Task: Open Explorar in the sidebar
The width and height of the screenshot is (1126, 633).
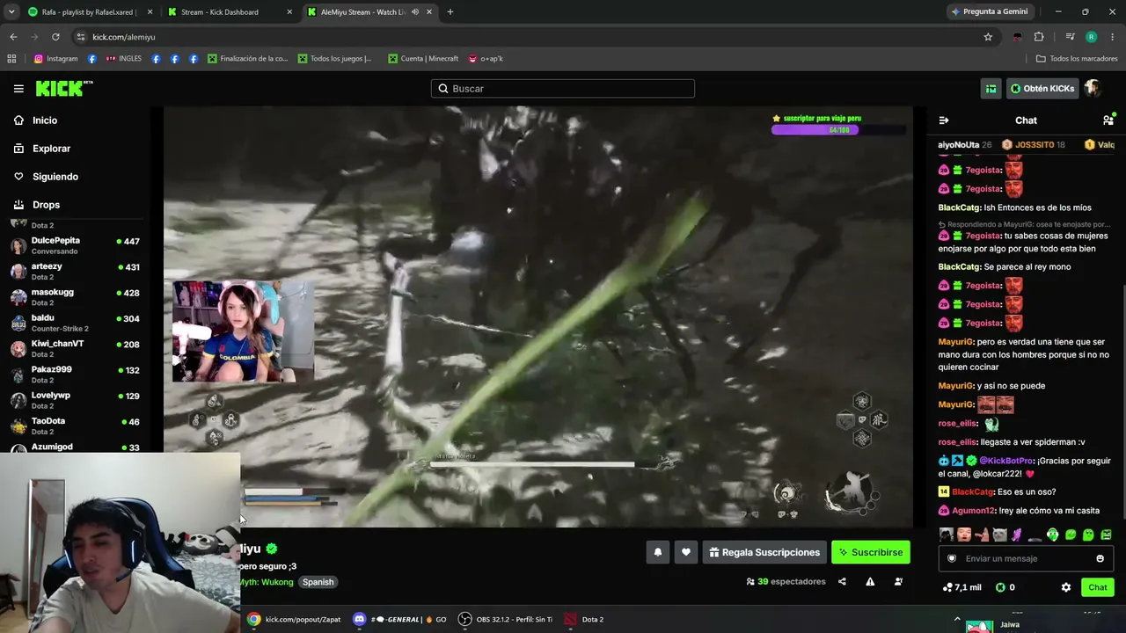Action: point(51,149)
